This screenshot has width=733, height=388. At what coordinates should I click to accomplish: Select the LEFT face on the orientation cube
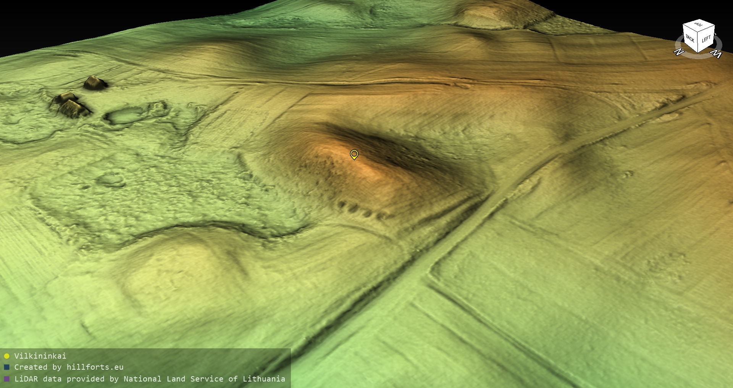pyautogui.click(x=706, y=39)
